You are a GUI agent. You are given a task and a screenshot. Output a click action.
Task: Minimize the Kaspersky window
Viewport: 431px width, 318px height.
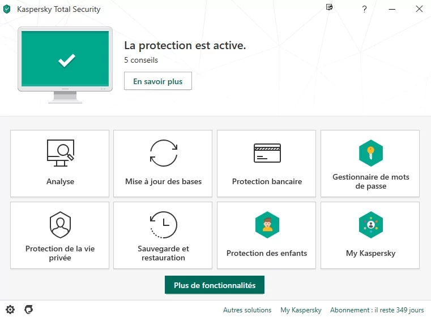click(392, 9)
